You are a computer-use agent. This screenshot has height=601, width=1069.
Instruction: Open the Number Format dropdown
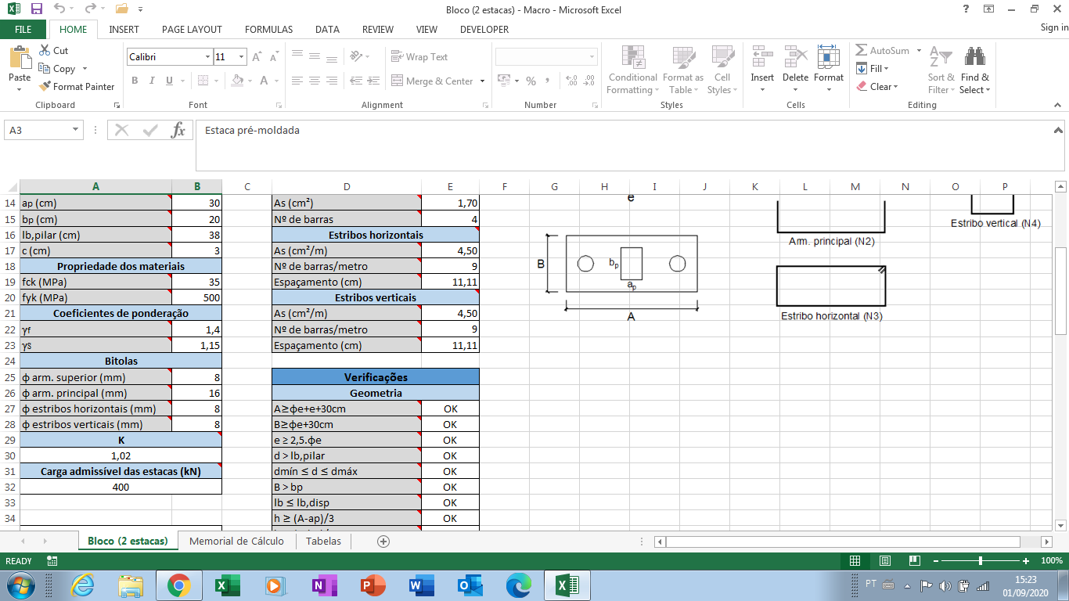pos(592,57)
